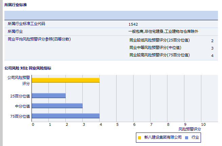Click the 风险预警评分 x-axis title
The height and width of the screenshot is (146, 222).
pos(189,129)
